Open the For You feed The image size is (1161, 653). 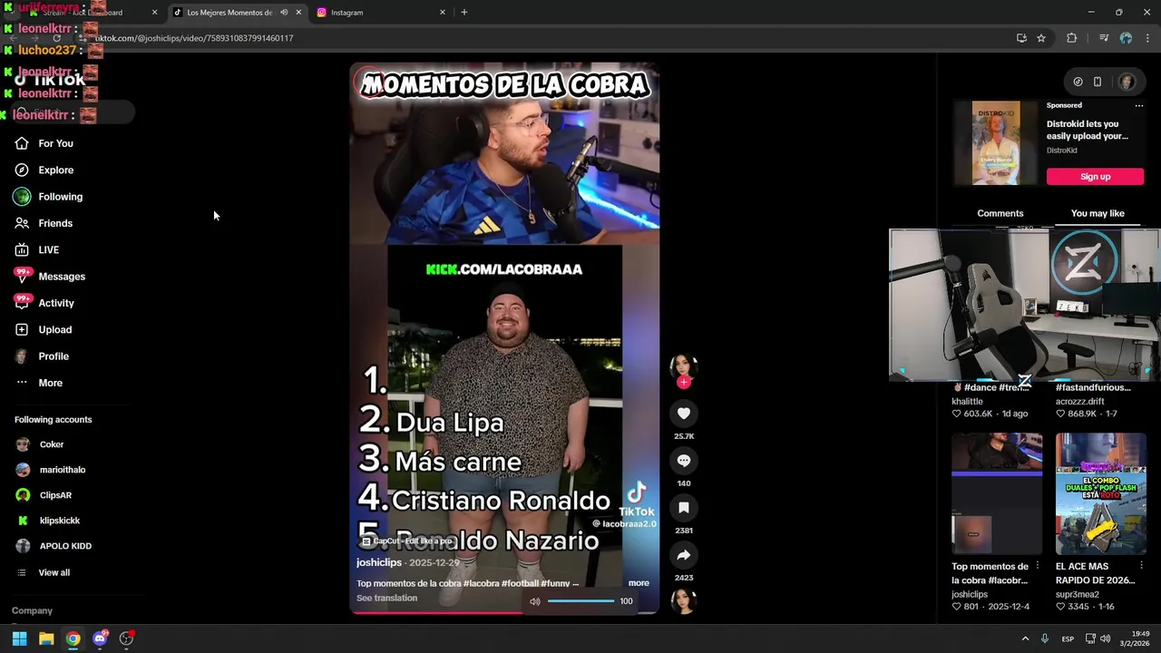55,143
